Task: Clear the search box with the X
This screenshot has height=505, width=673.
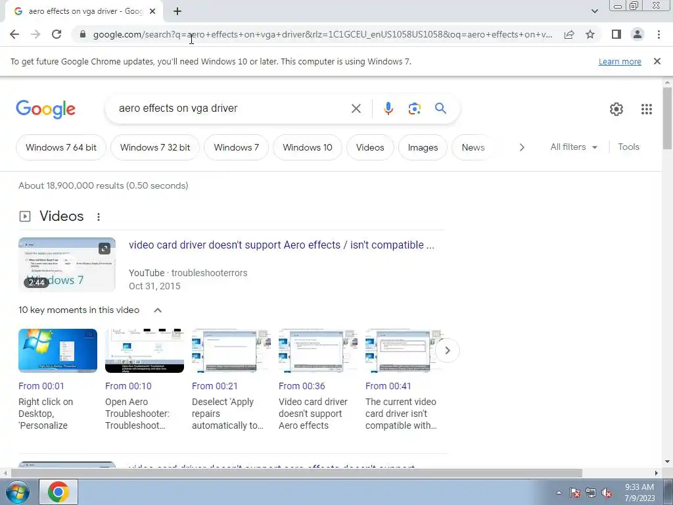Action: coord(356,108)
